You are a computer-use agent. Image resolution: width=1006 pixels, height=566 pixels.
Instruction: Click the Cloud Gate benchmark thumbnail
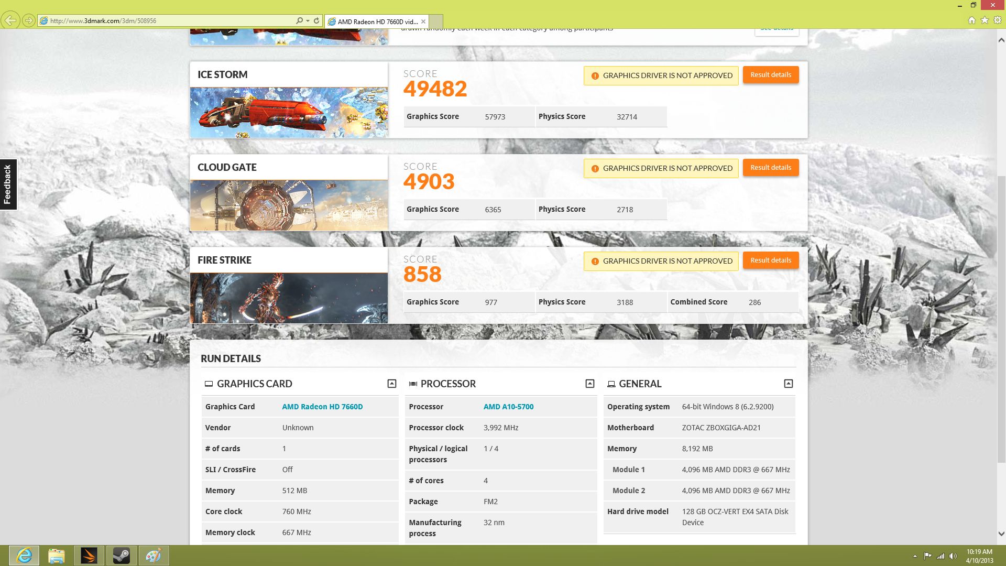pos(289,205)
